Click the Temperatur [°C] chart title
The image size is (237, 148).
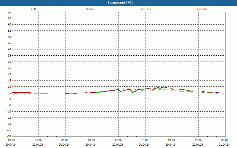(x=120, y=3)
